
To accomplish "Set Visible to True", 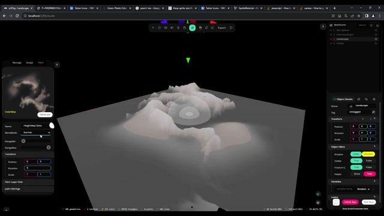I will click(356, 161).
